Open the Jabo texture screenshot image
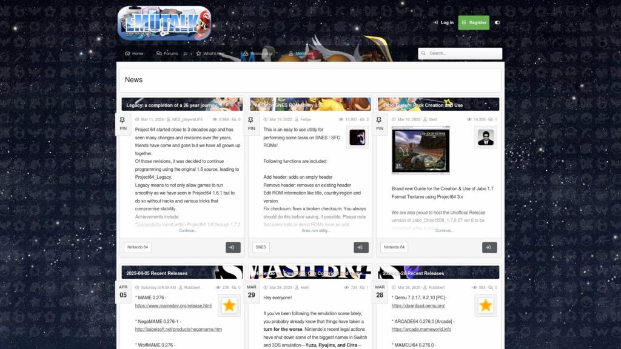 (x=421, y=150)
